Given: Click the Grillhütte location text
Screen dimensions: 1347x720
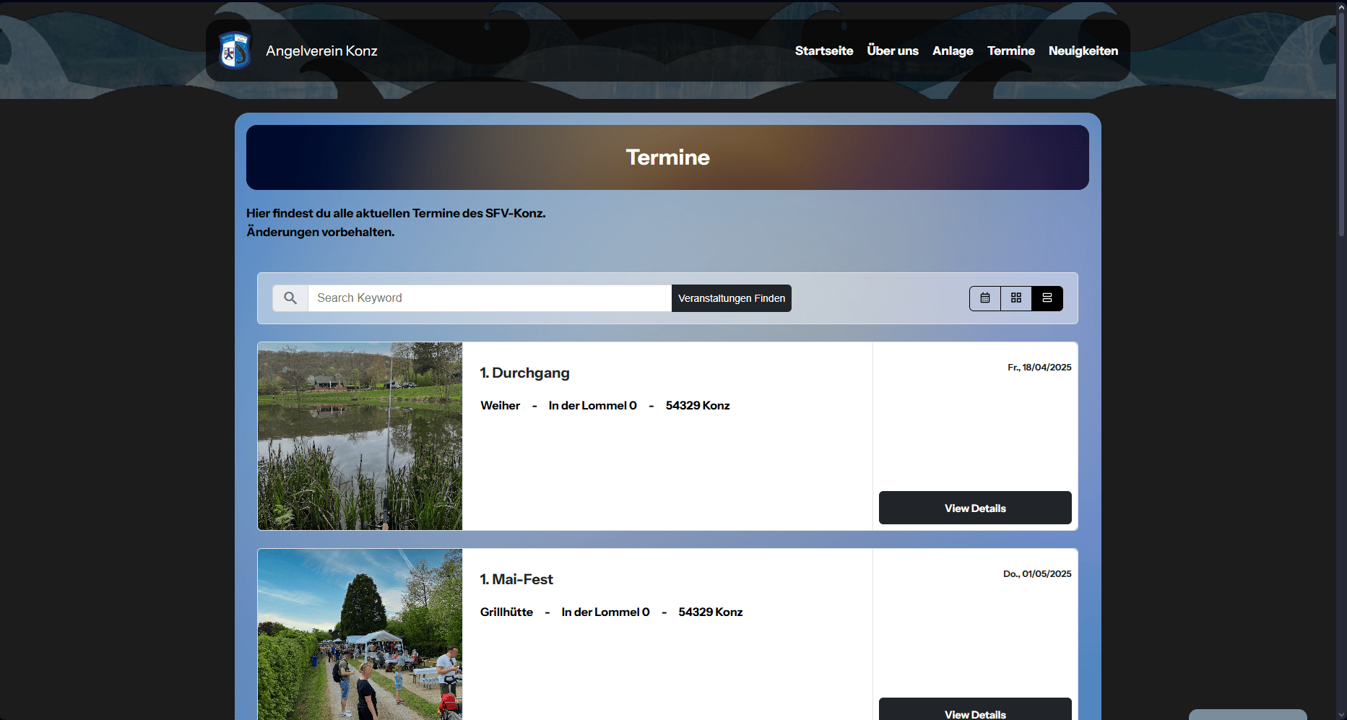Looking at the screenshot, I should pos(506,612).
